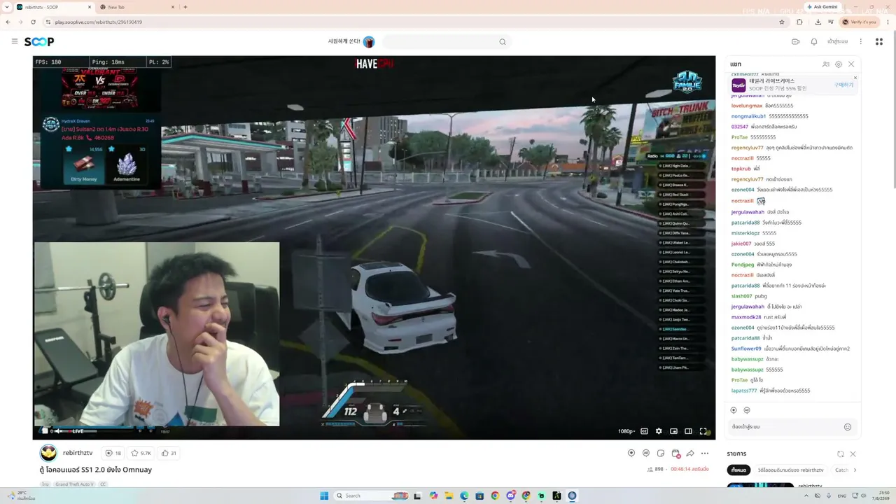Mute the stream with the speaker icon
896x504 pixels.
(60, 431)
